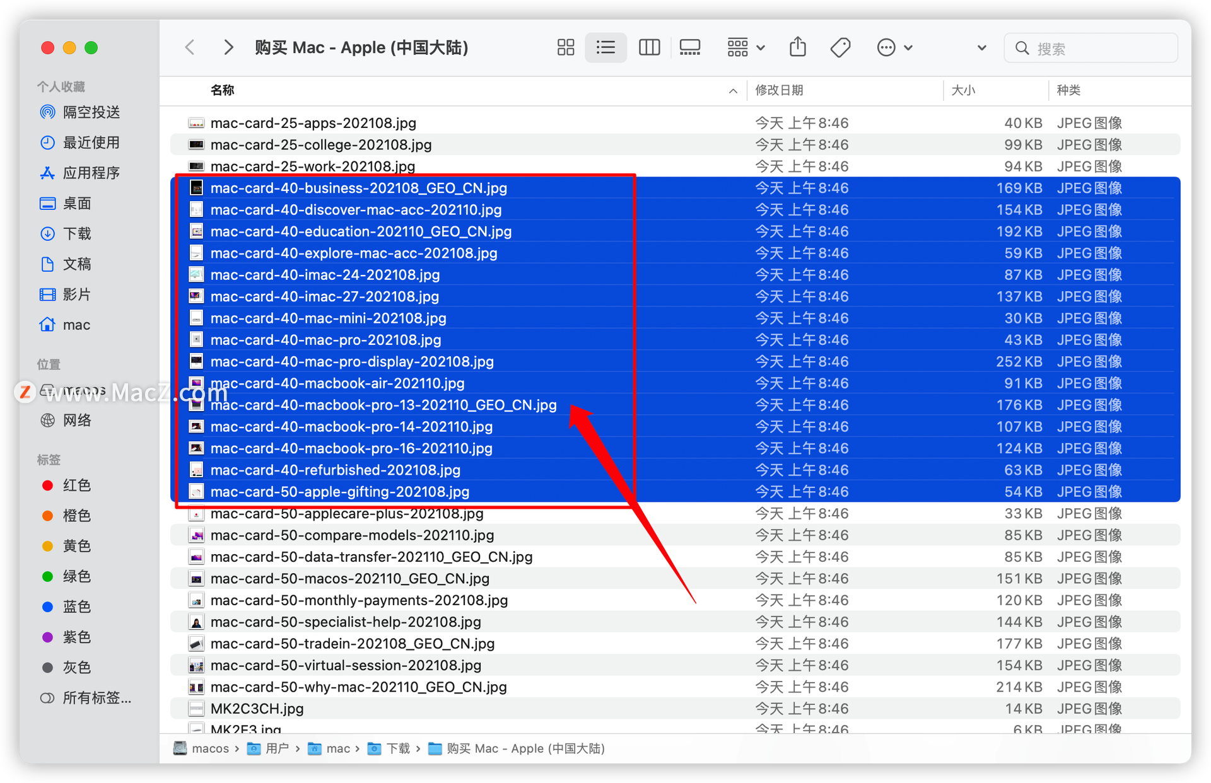Select file mac-card-40-mac-pro-display-202108.jpg

click(675, 361)
